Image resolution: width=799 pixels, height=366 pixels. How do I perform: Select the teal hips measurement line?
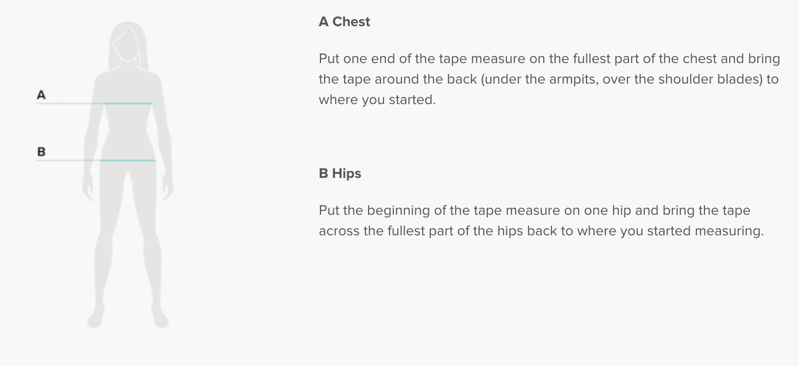[127, 160]
